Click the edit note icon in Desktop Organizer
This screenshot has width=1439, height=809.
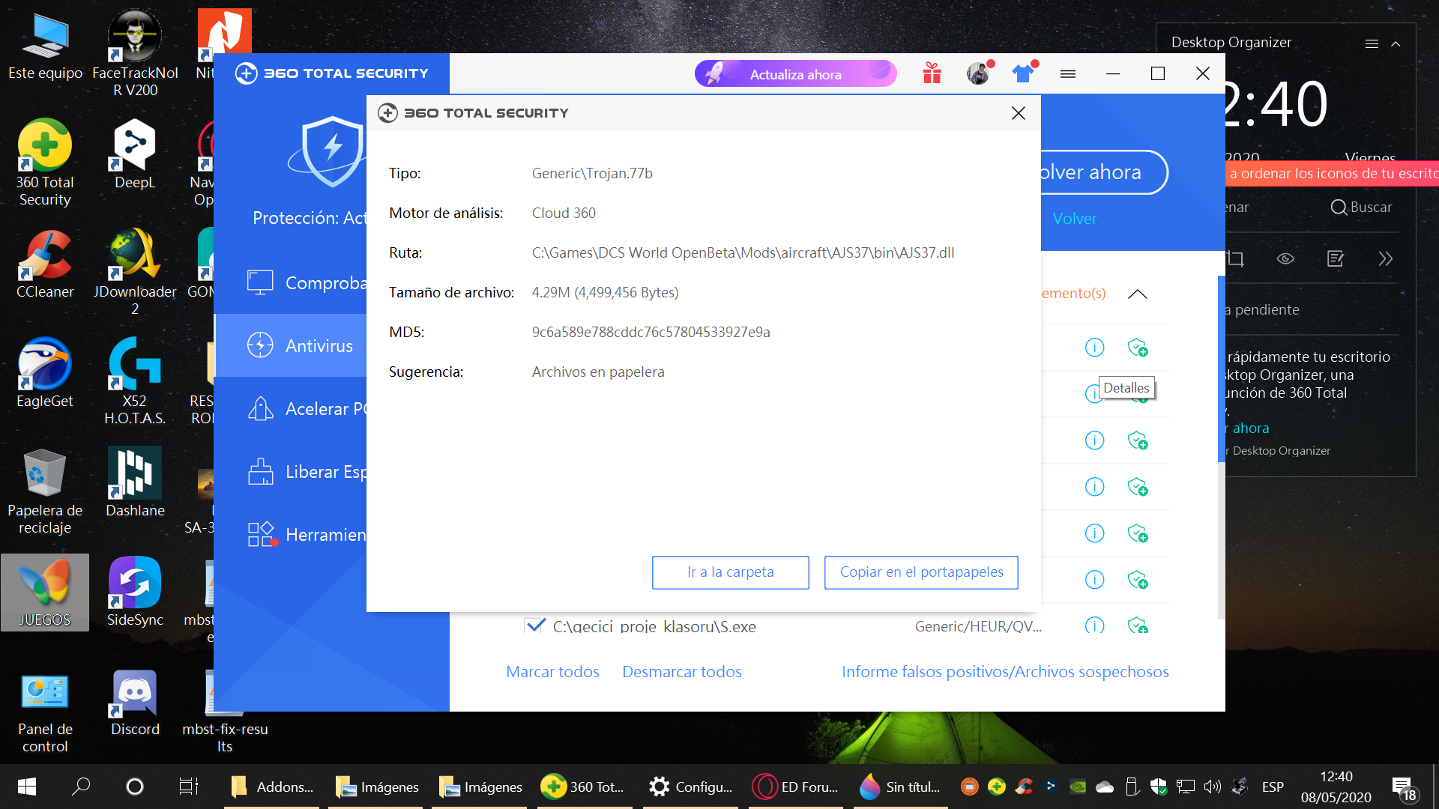click(x=1336, y=258)
